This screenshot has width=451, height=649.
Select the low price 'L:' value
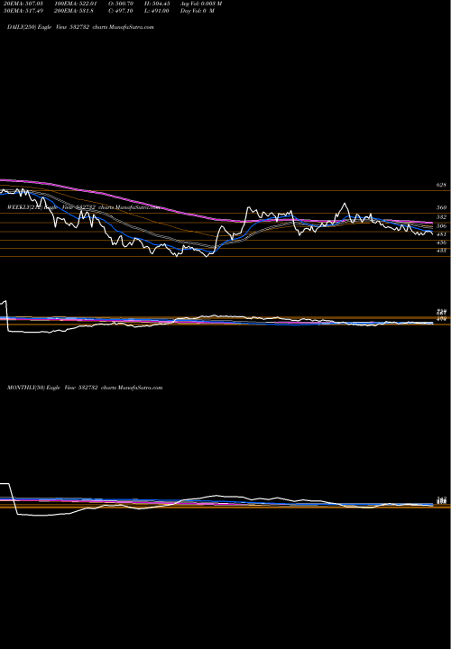tap(156, 11)
